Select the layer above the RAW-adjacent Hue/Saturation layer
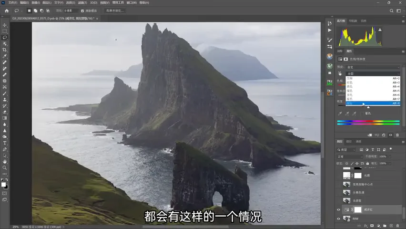 372,201
